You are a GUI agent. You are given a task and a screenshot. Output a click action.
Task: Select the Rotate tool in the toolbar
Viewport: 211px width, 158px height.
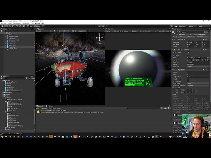[10, 26]
